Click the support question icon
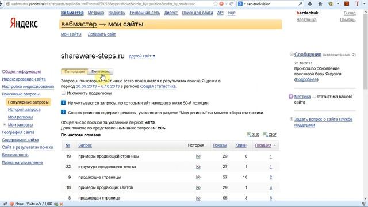 click(292, 119)
